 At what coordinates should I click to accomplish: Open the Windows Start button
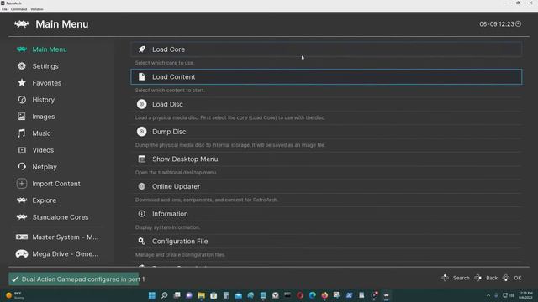pyautogui.click(x=151, y=295)
